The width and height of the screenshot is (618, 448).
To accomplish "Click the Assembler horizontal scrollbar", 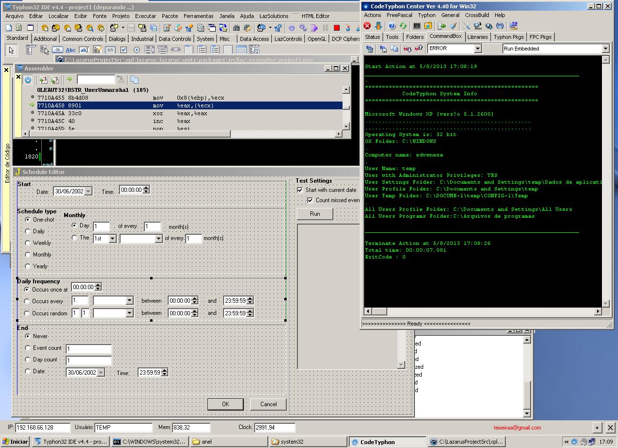I will 182,134.
